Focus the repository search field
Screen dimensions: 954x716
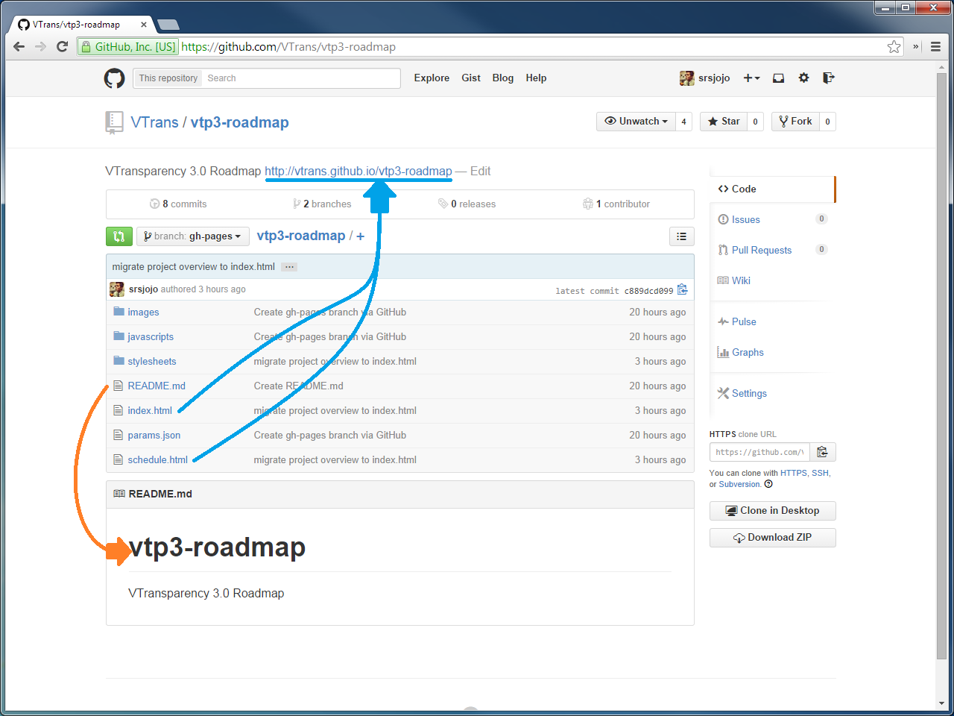(300, 78)
